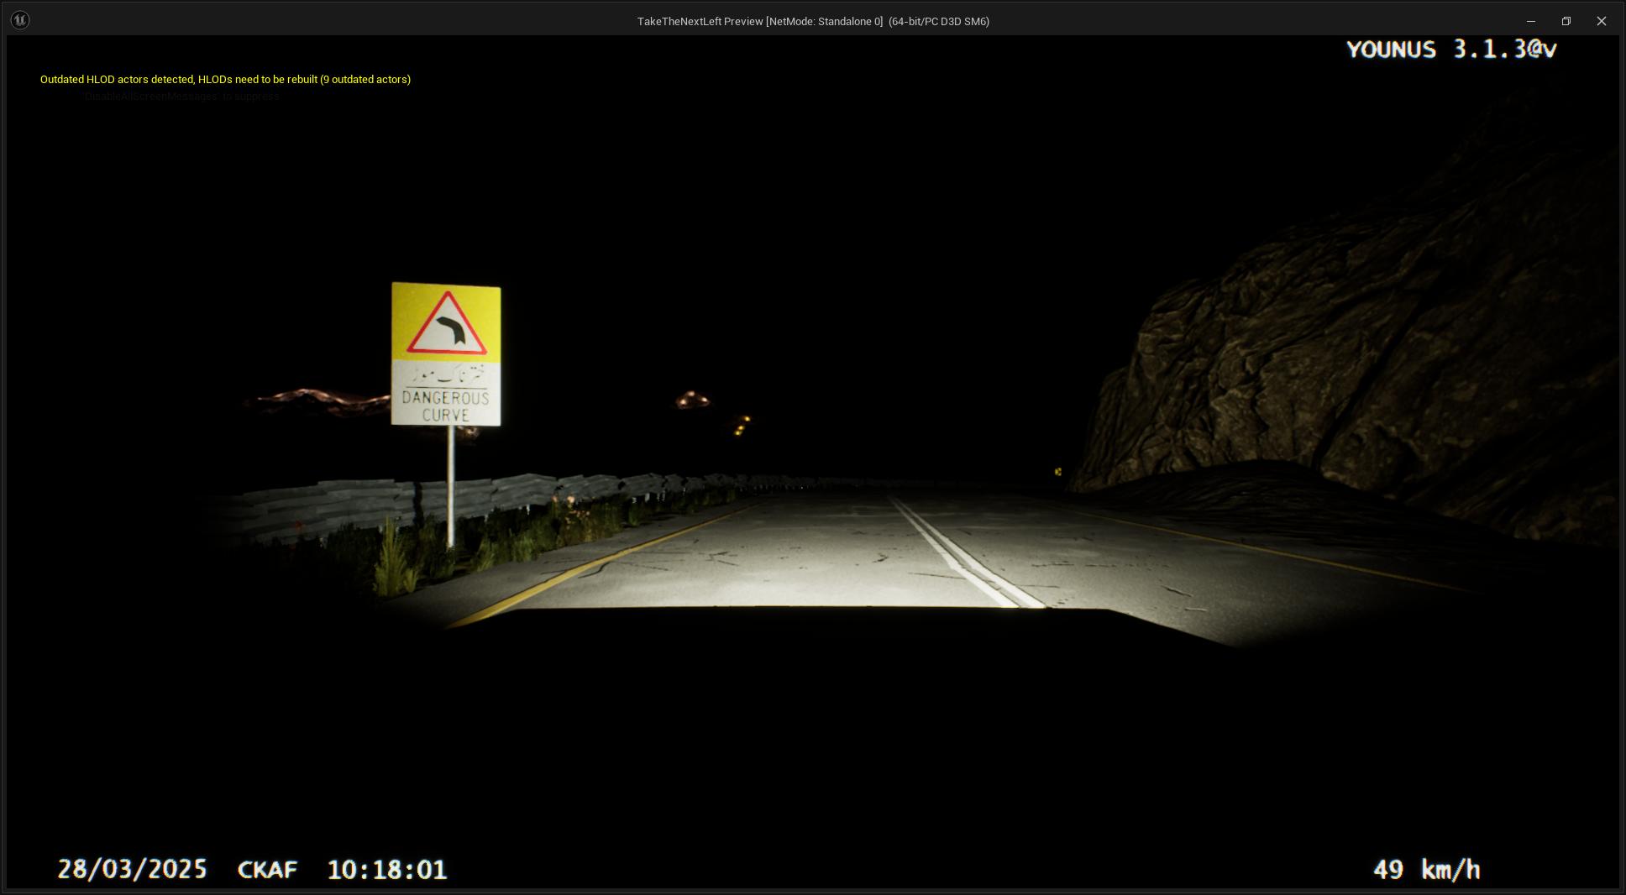The width and height of the screenshot is (1626, 895).
Task: Restore down the preview window
Action: 1566,21
